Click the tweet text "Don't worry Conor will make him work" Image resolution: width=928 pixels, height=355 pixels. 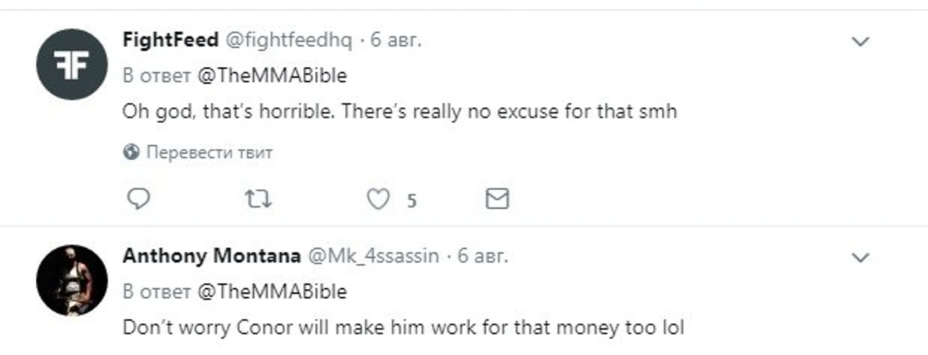point(403,328)
